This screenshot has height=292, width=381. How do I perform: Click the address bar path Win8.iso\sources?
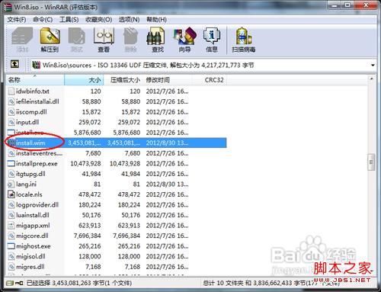tap(67, 66)
